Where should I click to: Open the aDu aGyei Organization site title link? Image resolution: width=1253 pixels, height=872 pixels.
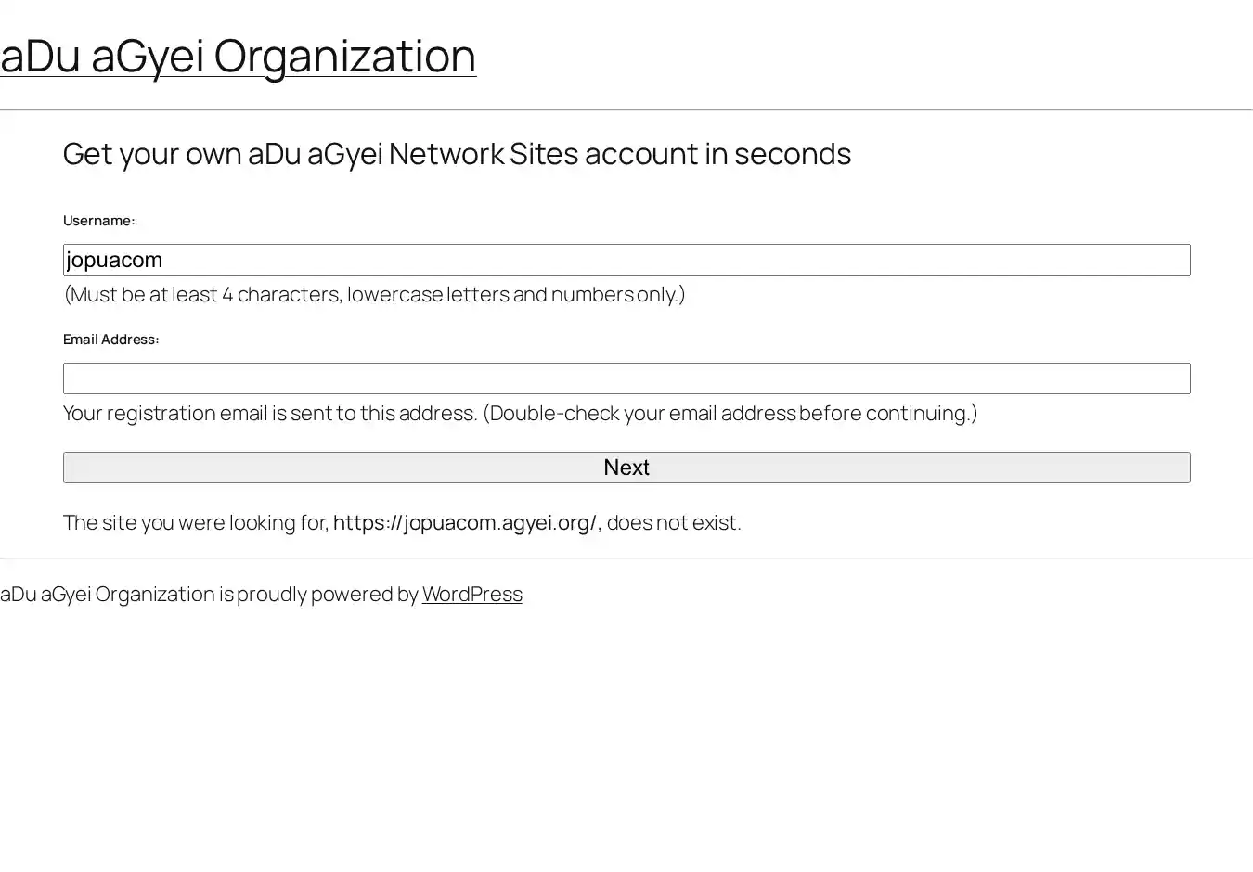tap(238, 56)
